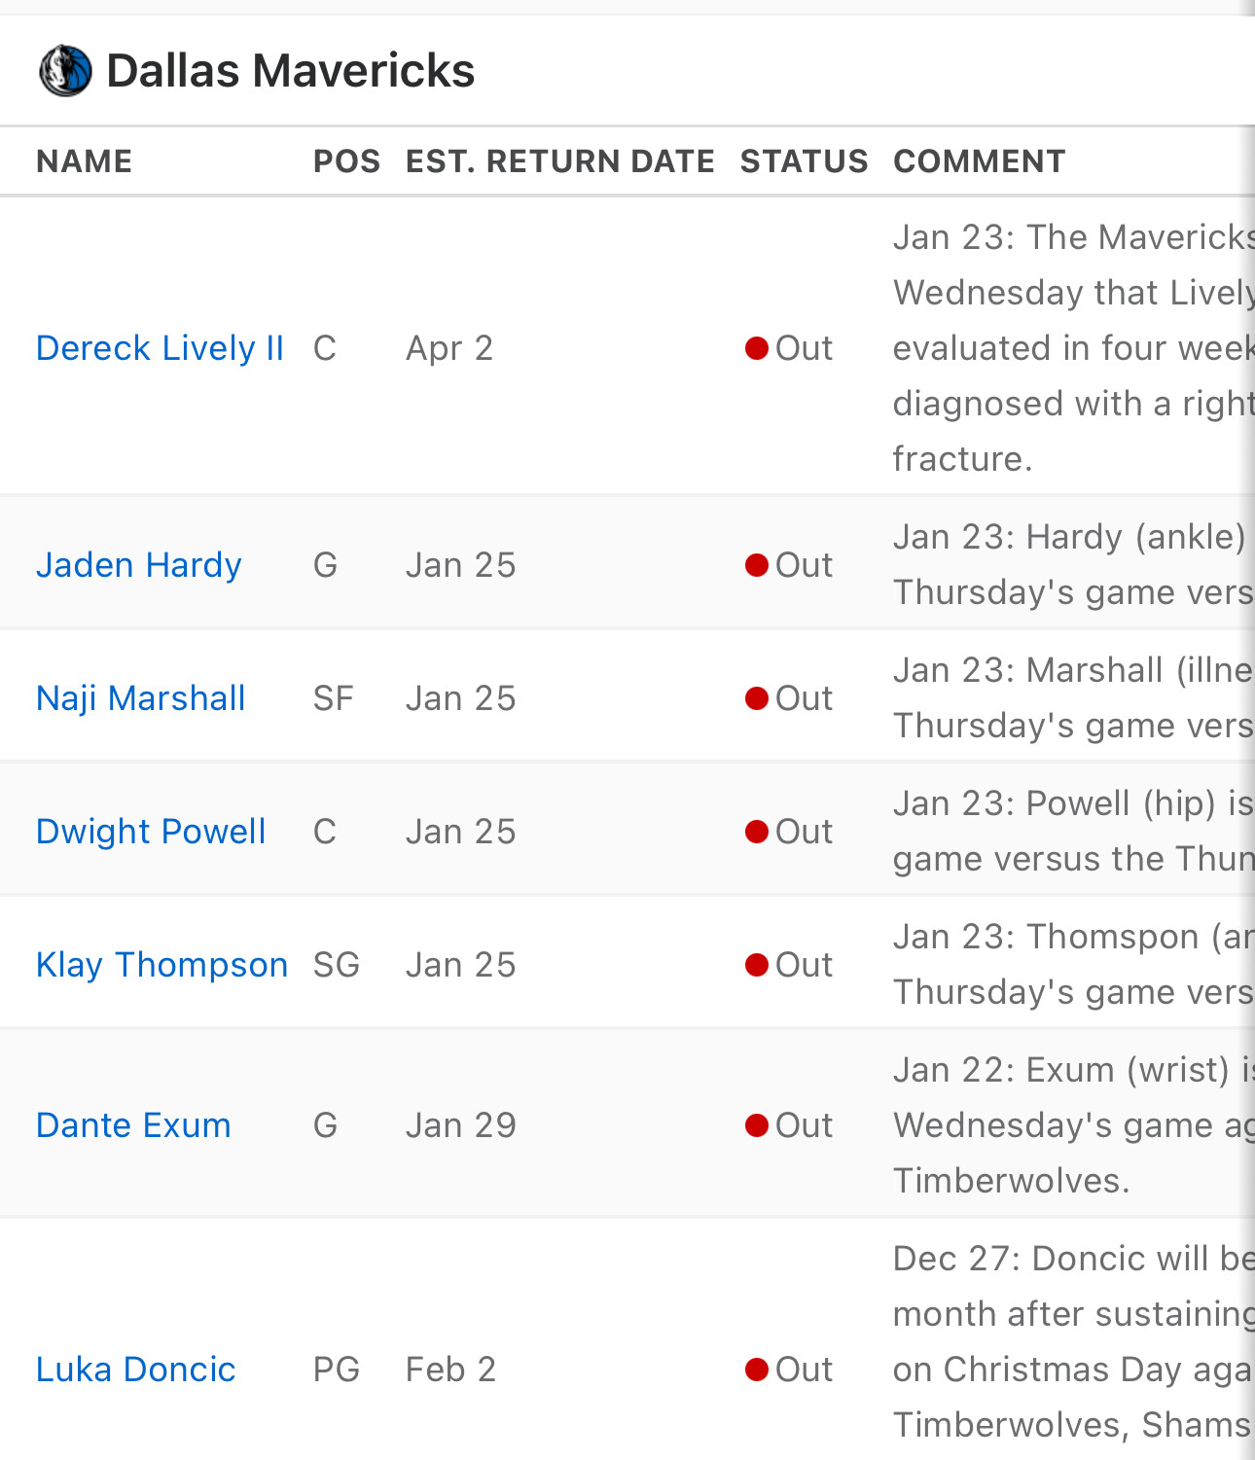Click the COMMENT column header
The height and width of the screenshot is (1460, 1255).
coord(979,161)
